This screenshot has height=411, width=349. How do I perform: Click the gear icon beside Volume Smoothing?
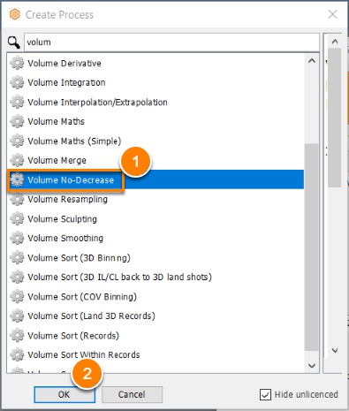(x=17, y=238)
